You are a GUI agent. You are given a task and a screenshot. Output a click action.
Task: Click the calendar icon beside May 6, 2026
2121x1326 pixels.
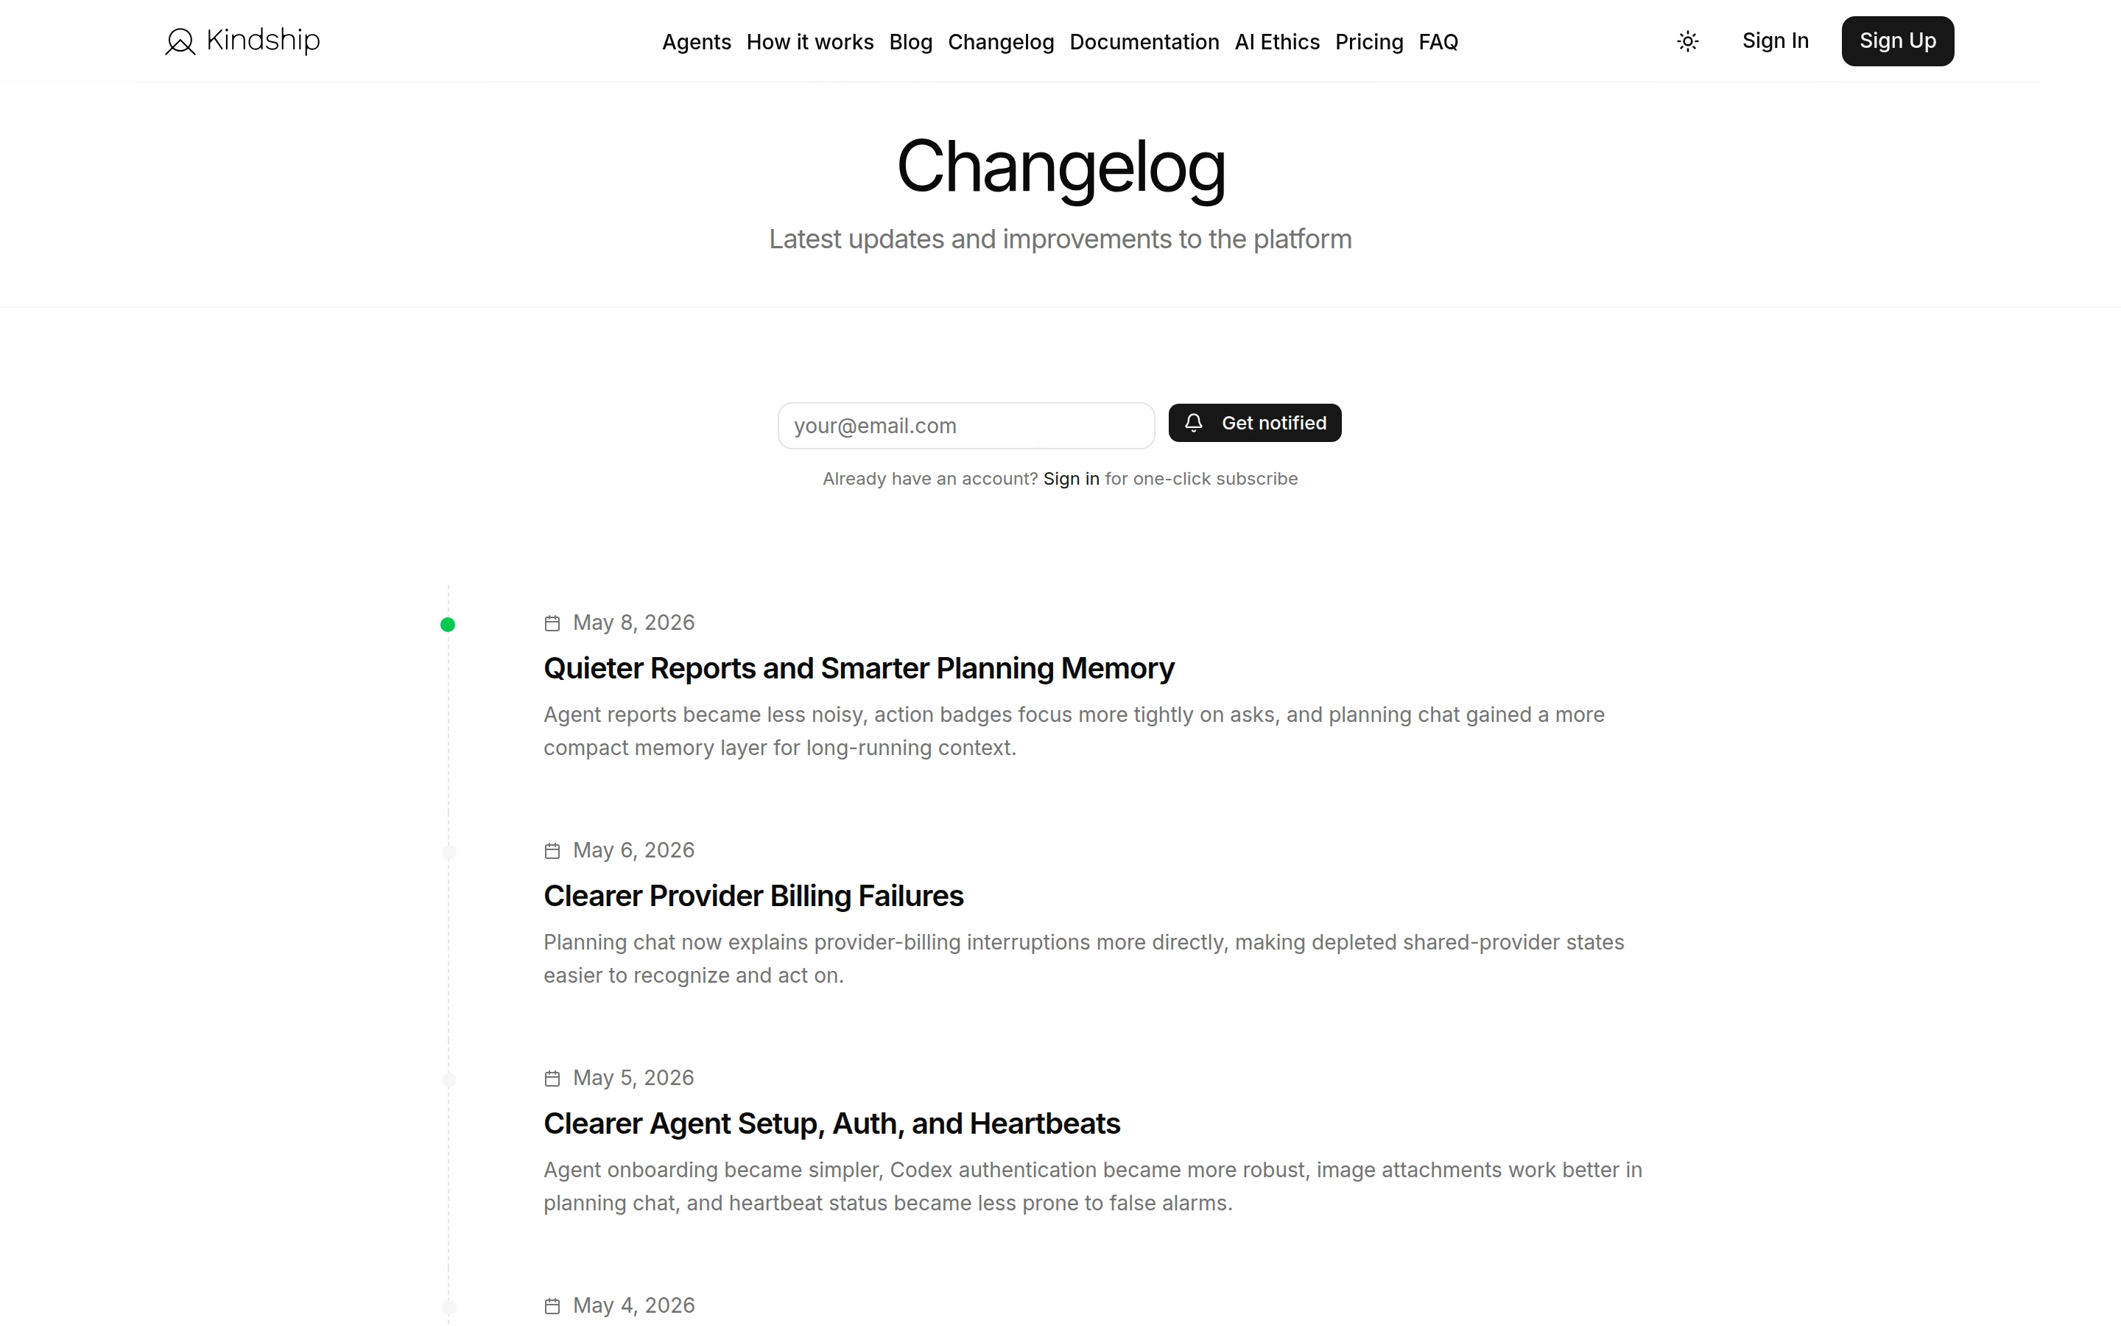click(x=552, y=851)
